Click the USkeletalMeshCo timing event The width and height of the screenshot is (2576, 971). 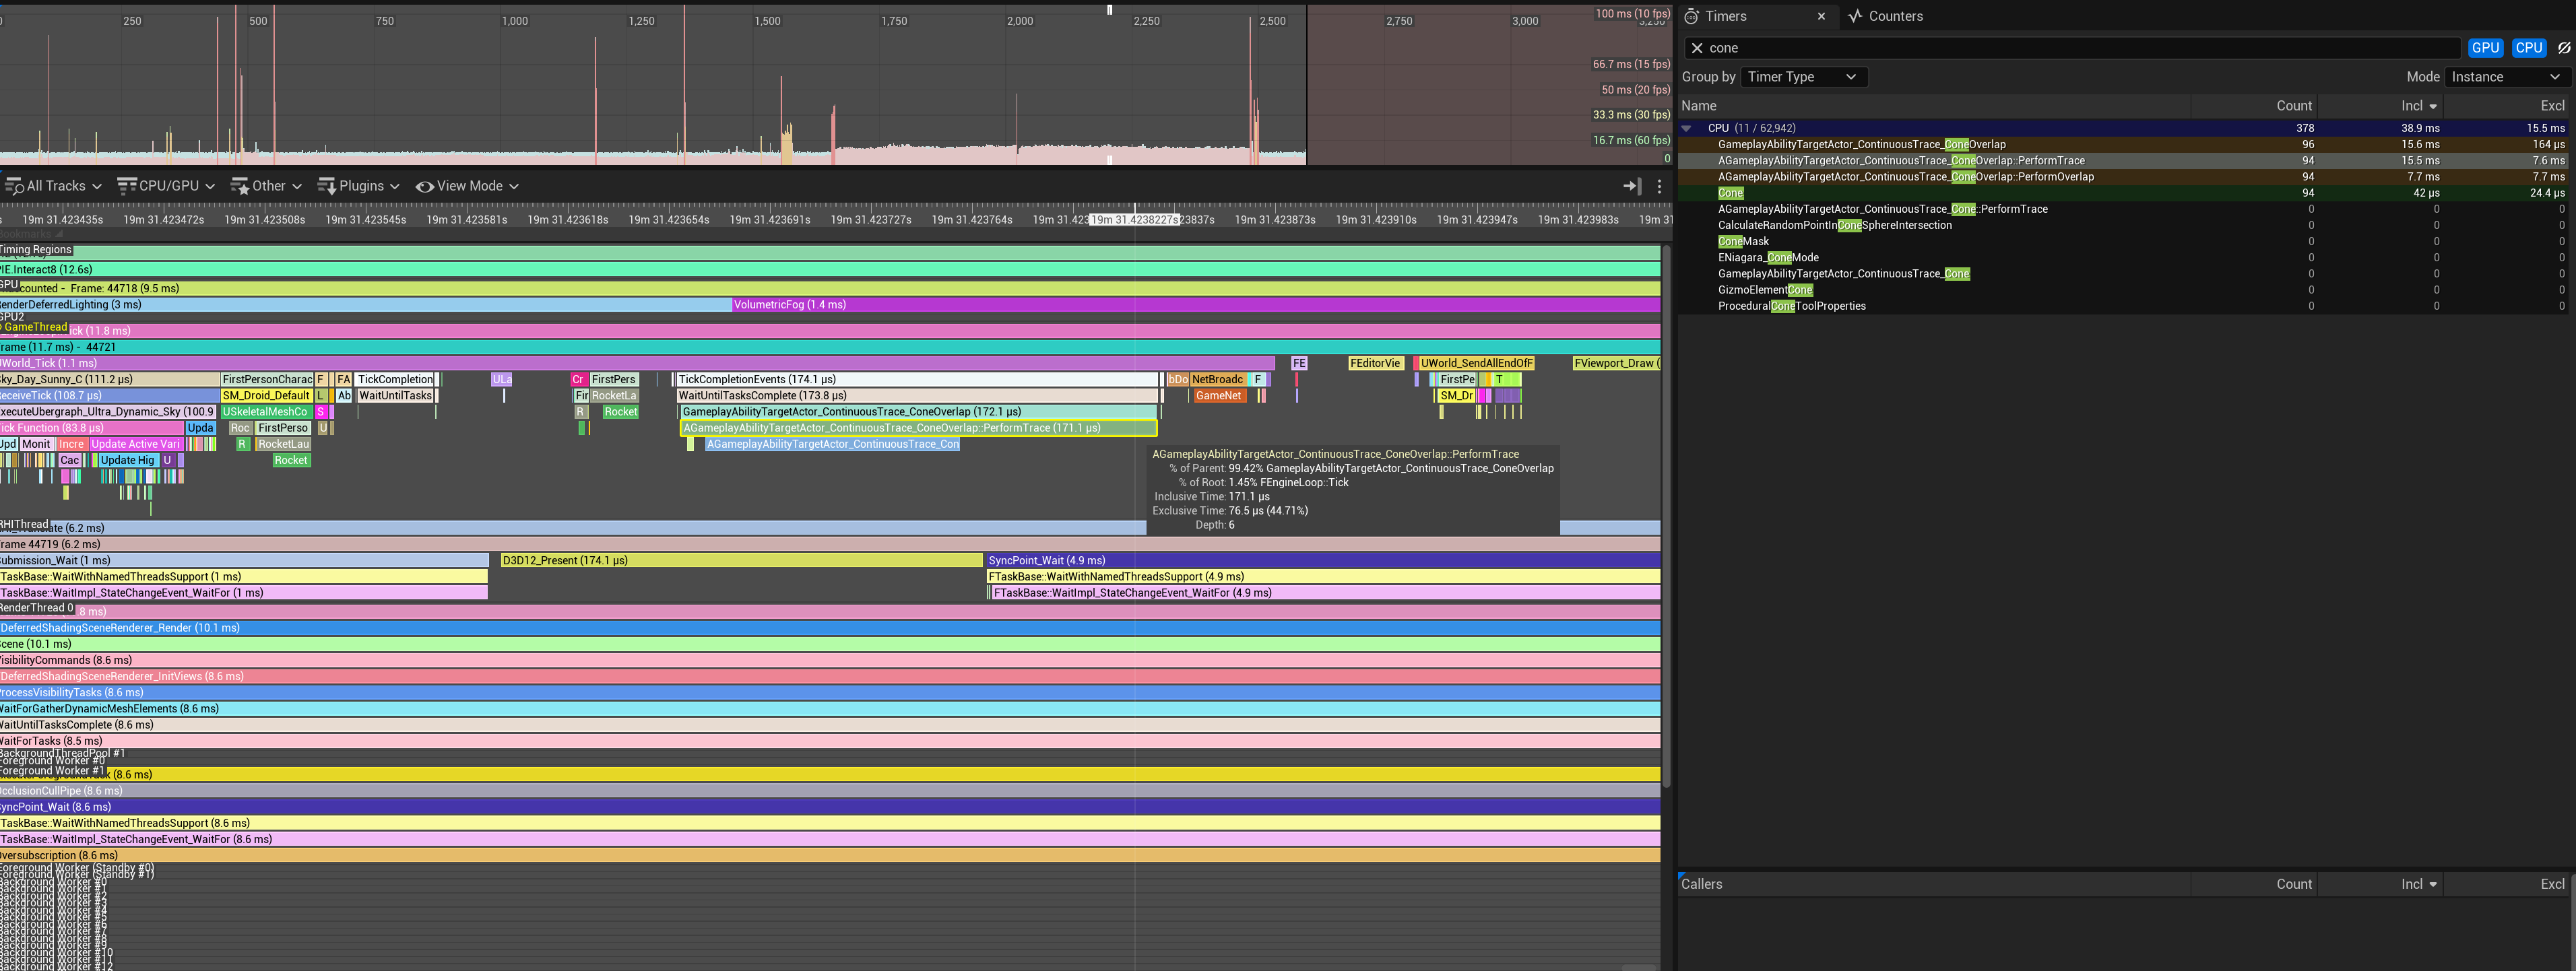pyautogui.click(x=266, y=411)
